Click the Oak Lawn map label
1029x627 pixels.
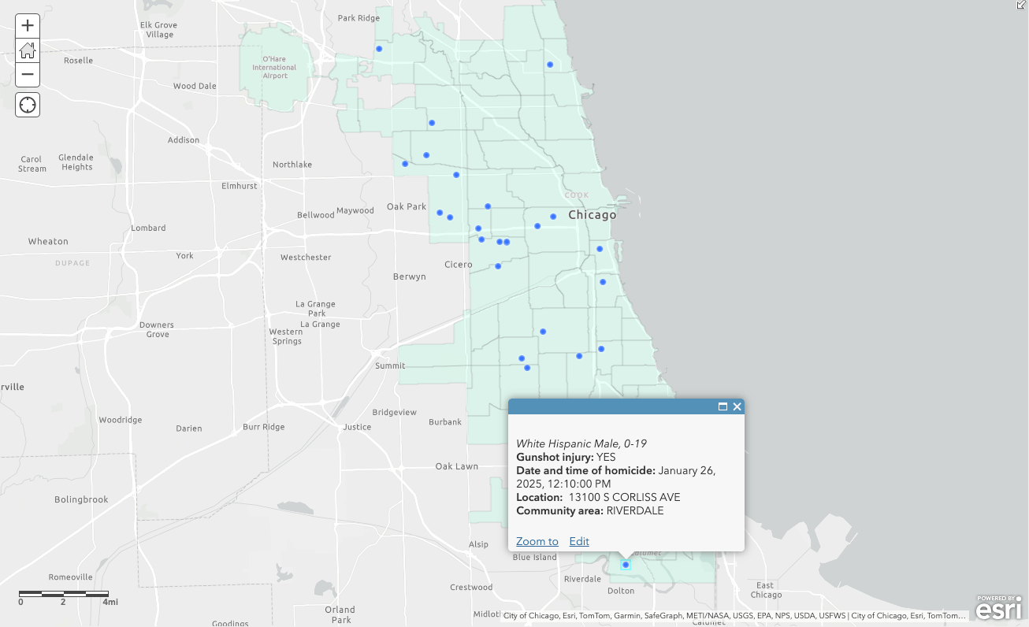pos(457,466)
